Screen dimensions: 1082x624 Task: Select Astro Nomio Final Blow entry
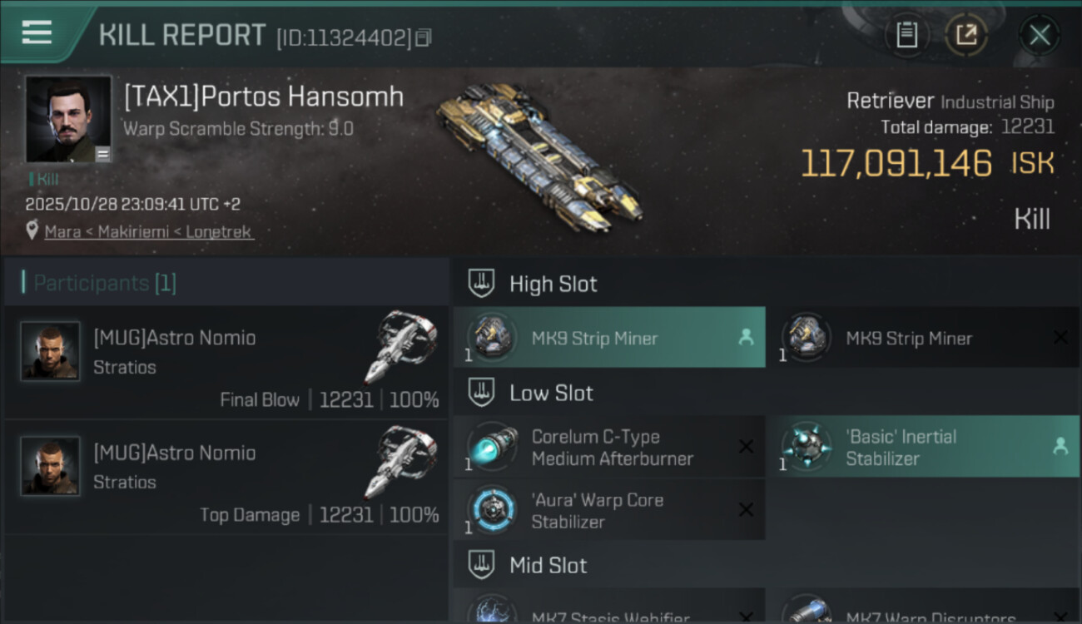pyautogui.click(x=226, y=363)
